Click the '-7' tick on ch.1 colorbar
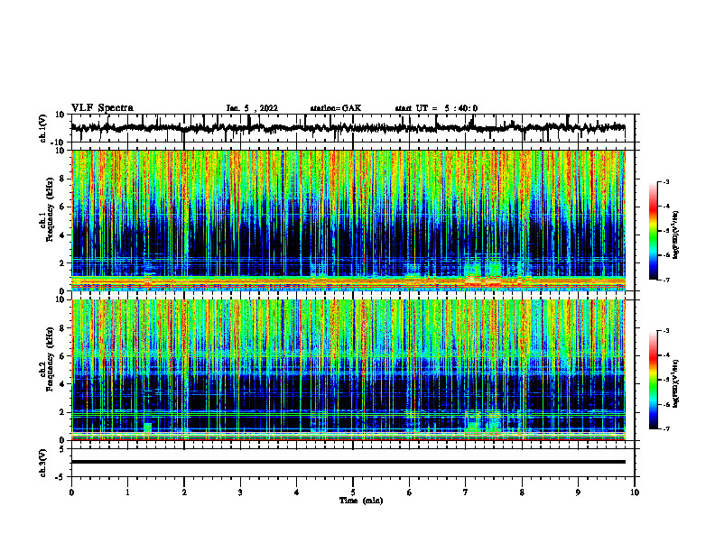This screenshot has width=715, height=552. pyautogui.click(x=666, y=280)
